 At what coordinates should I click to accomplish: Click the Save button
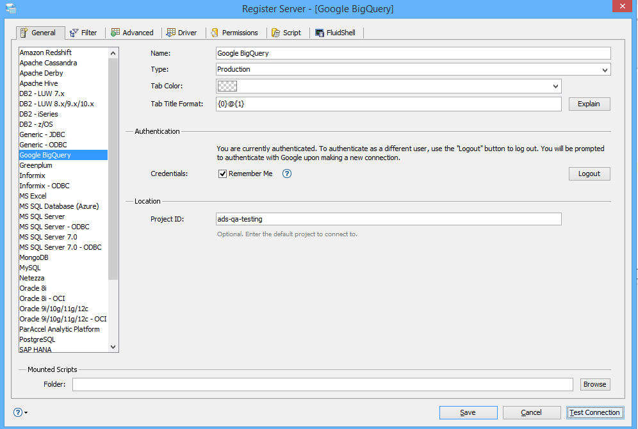(x=468, y=412)
